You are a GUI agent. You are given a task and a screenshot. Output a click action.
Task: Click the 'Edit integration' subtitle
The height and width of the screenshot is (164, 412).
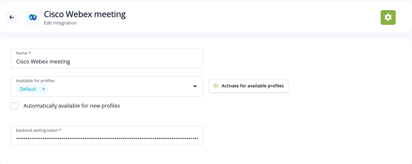(60, 23)
